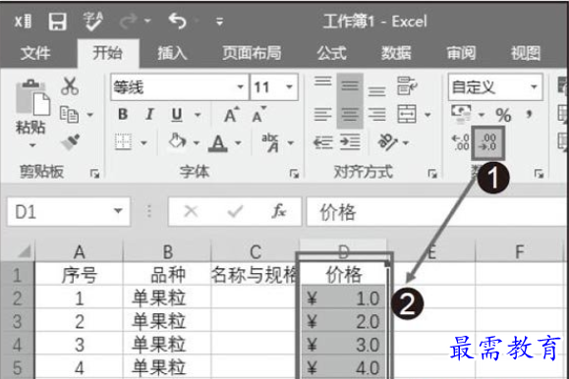Image resolution: width=569 pixels, height=379 pixels.
Task: Increase font size with larger A icon
Action: pos(231,115)
